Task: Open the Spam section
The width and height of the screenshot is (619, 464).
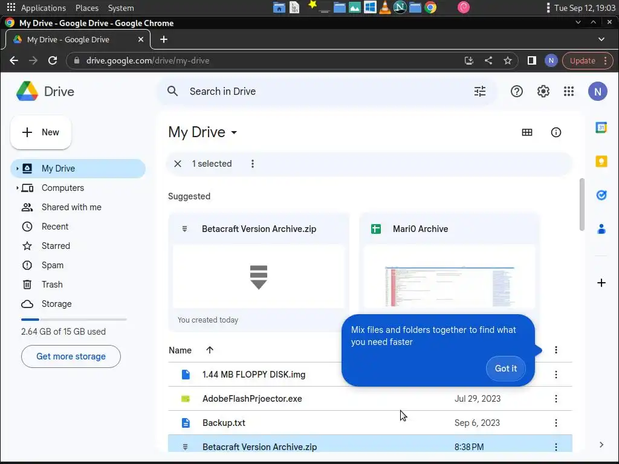Action: (53, 265)
